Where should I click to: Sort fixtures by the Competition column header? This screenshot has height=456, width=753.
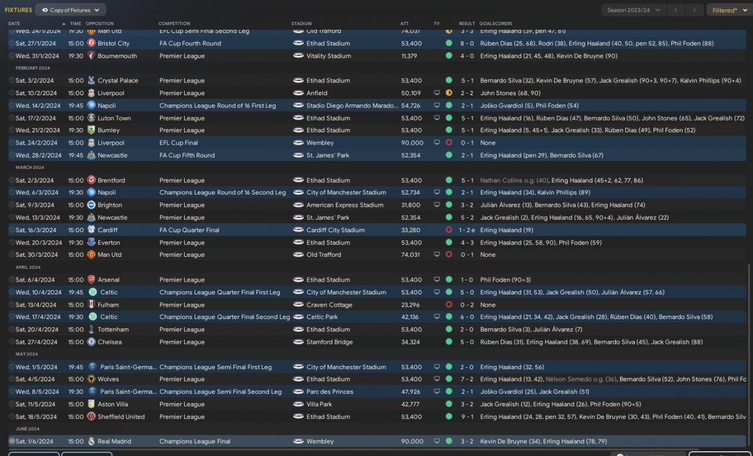tap(174, 24)
